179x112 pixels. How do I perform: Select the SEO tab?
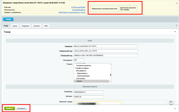coord(46,26)
